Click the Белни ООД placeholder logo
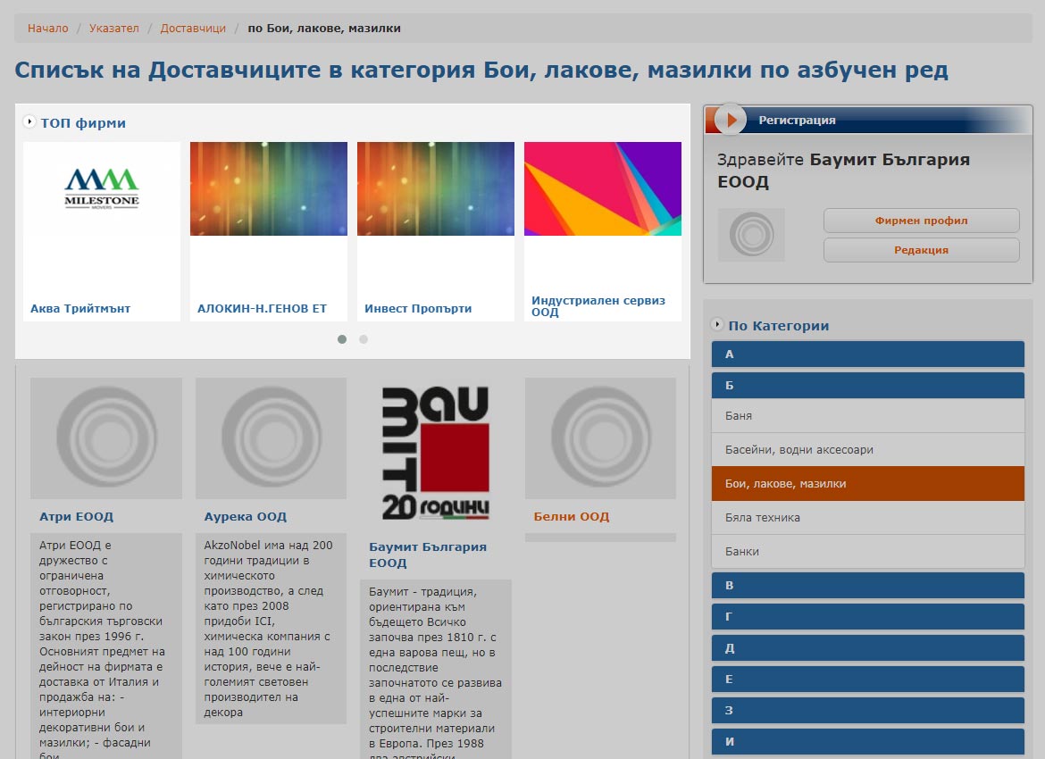The width and height of the screenshot is (1045, 759). coord(600,438)
